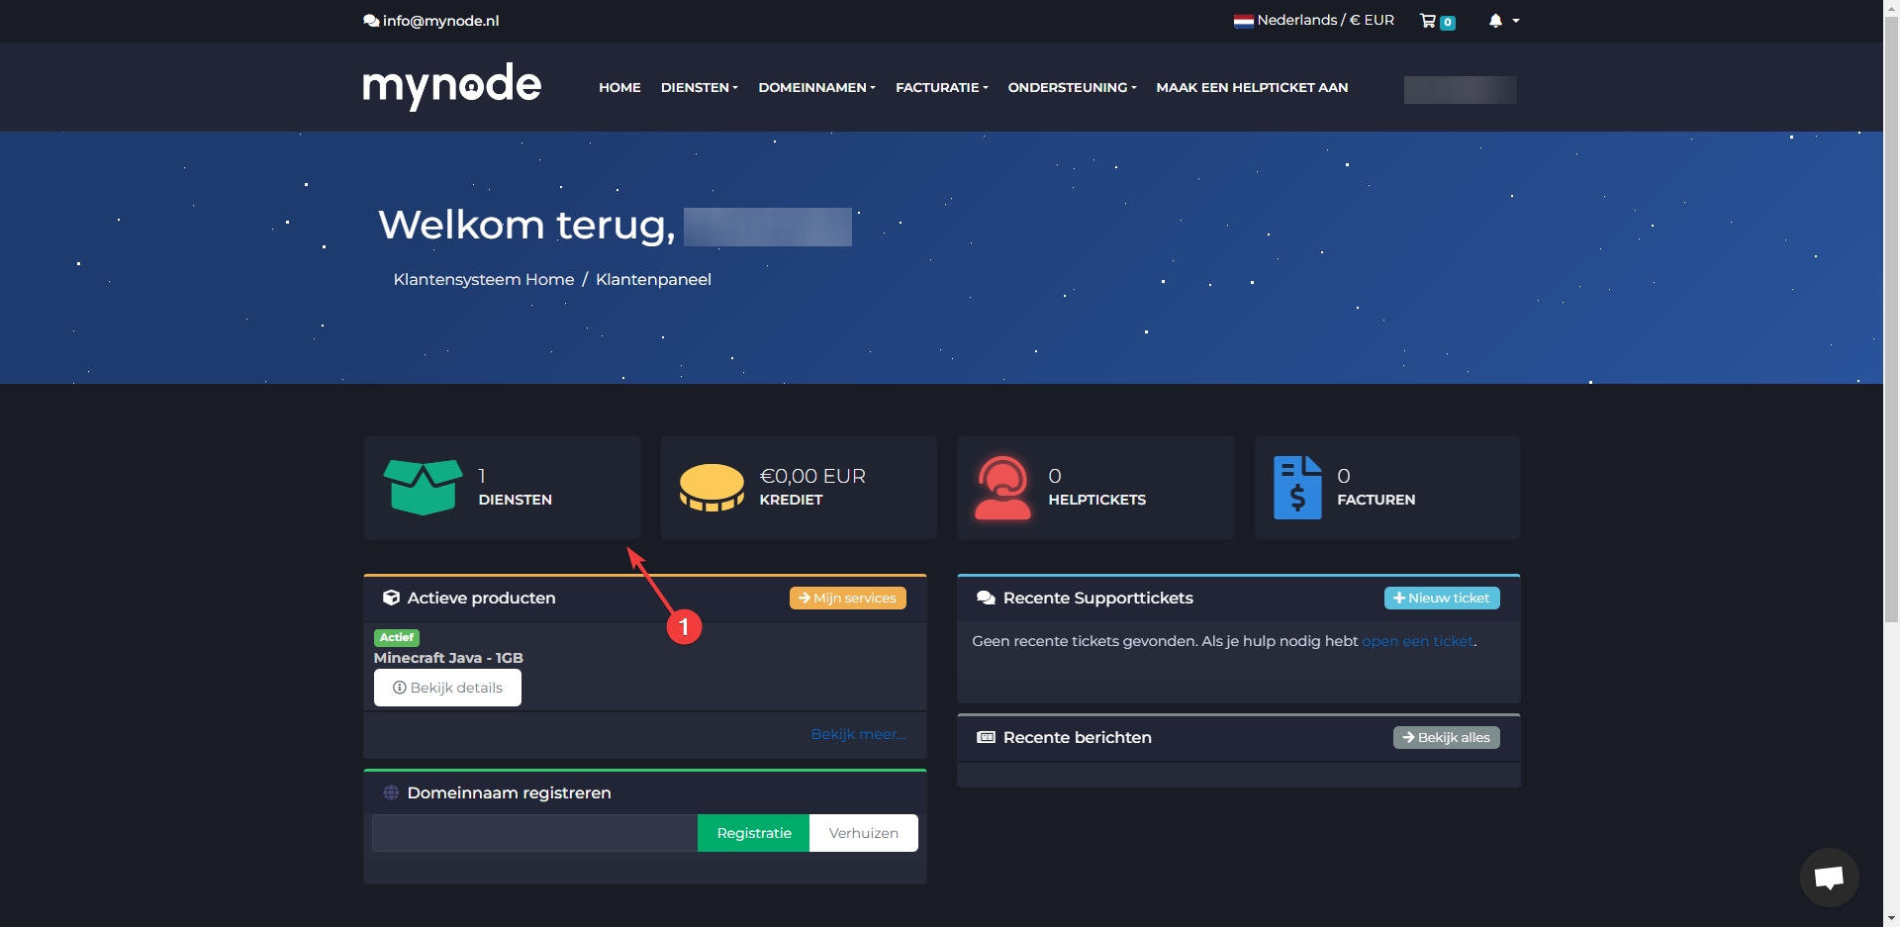The height and width of the screenshot is (927, 1900).
Task: Expand the Diensten navigation dropdown
Action: (x=699, y=88)
